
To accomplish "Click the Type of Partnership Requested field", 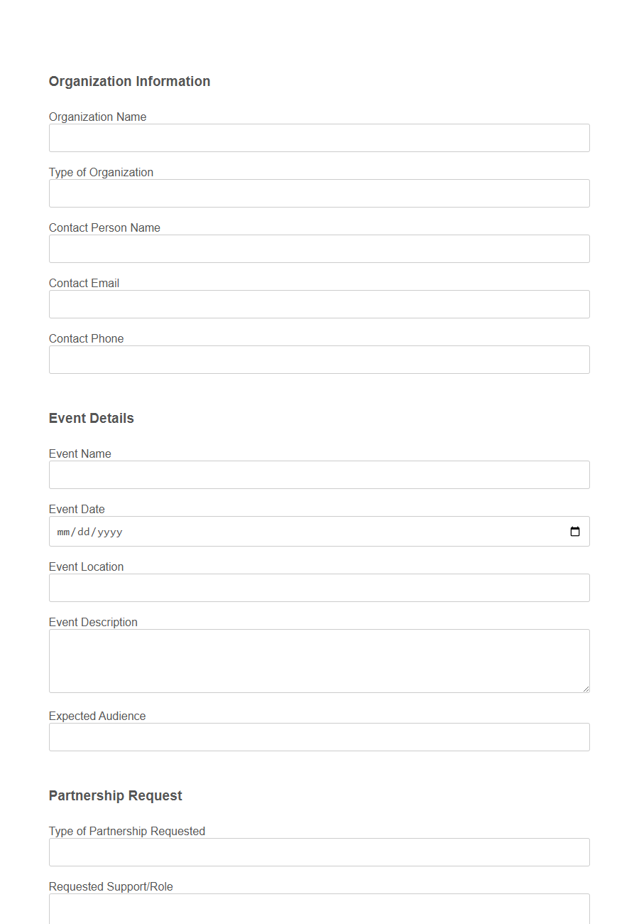I will 319,852.
